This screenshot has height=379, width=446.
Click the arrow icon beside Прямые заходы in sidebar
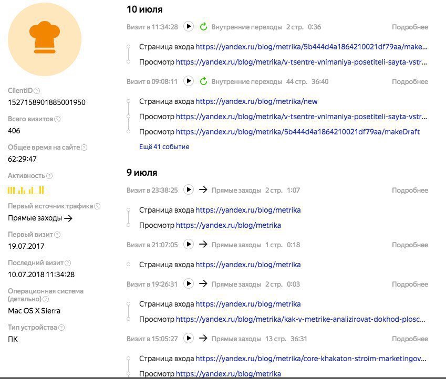68,218
